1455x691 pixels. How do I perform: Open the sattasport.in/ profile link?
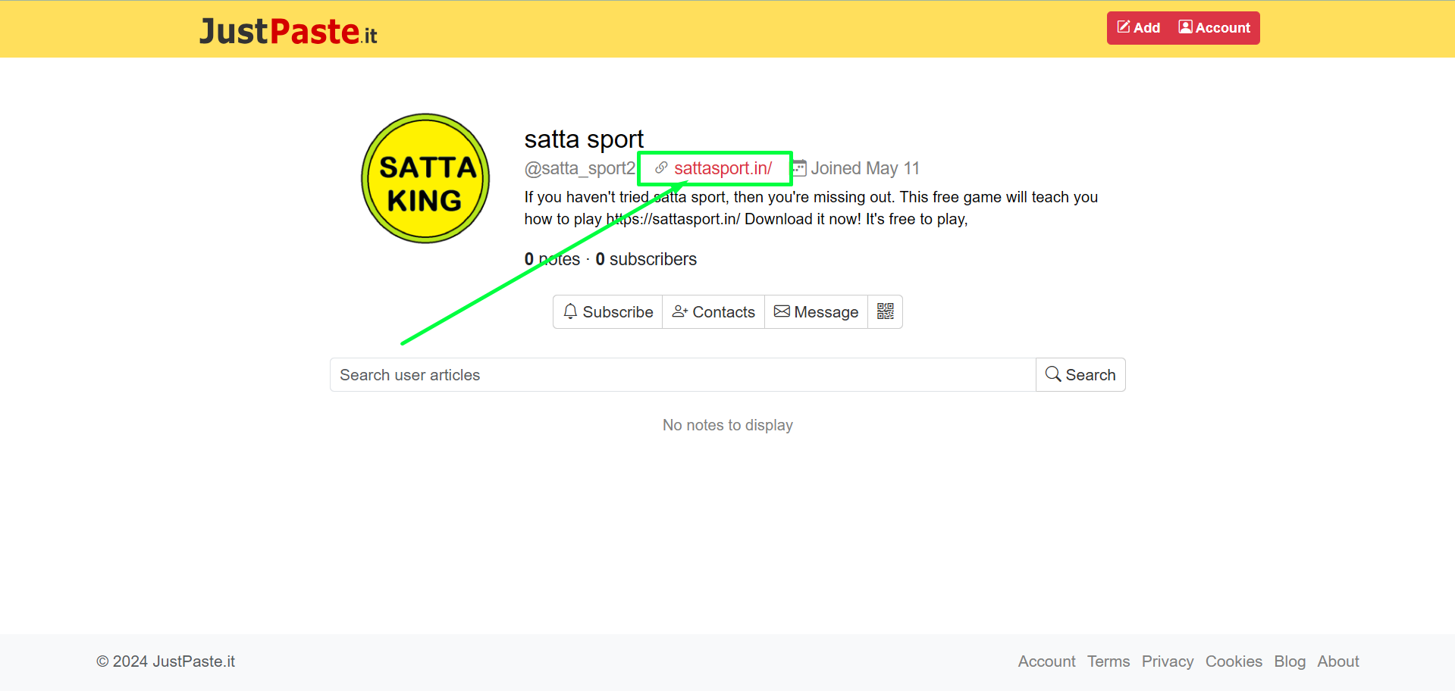723,168
